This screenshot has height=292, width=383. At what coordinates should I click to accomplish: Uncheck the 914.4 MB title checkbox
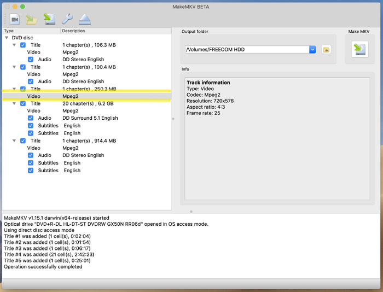23,141
